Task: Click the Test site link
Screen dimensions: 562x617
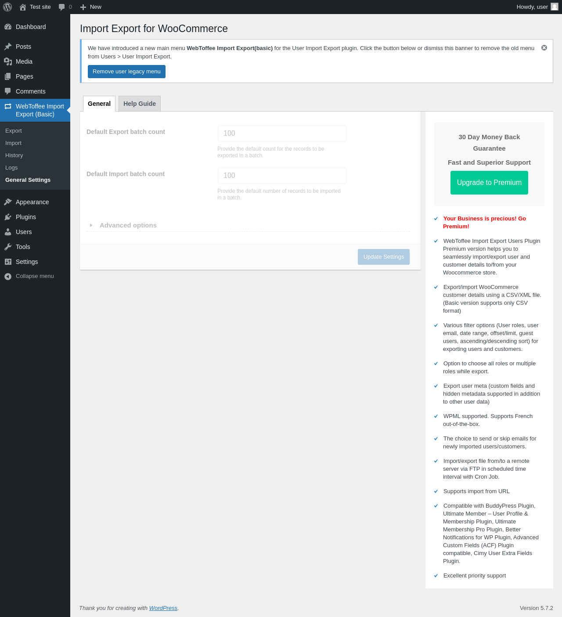Action: click(x=40, y=7)
